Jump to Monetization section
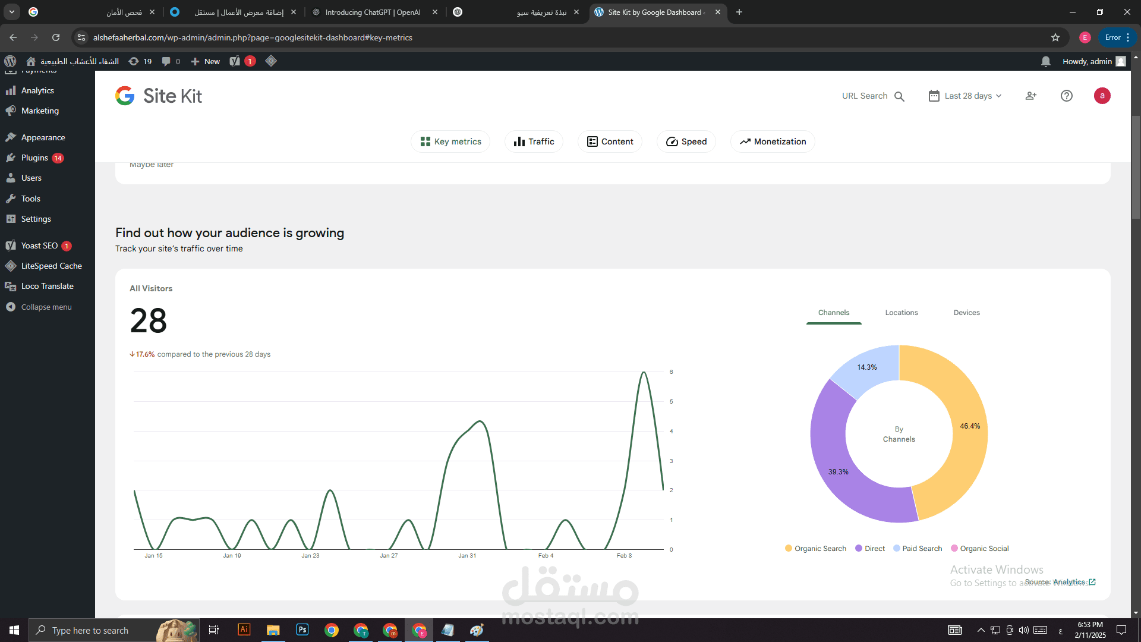The image size is (1141, 642). [x=773, y=141]
